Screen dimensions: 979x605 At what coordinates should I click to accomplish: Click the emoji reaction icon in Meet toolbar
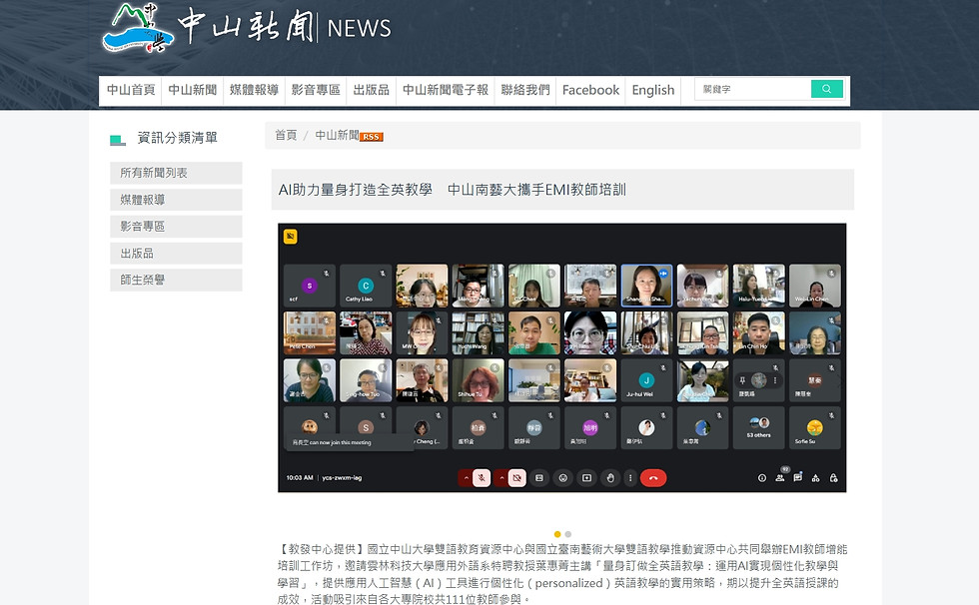563,478
